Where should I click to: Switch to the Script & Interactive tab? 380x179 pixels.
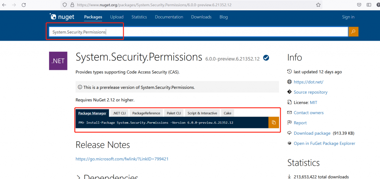pos(202,113)
